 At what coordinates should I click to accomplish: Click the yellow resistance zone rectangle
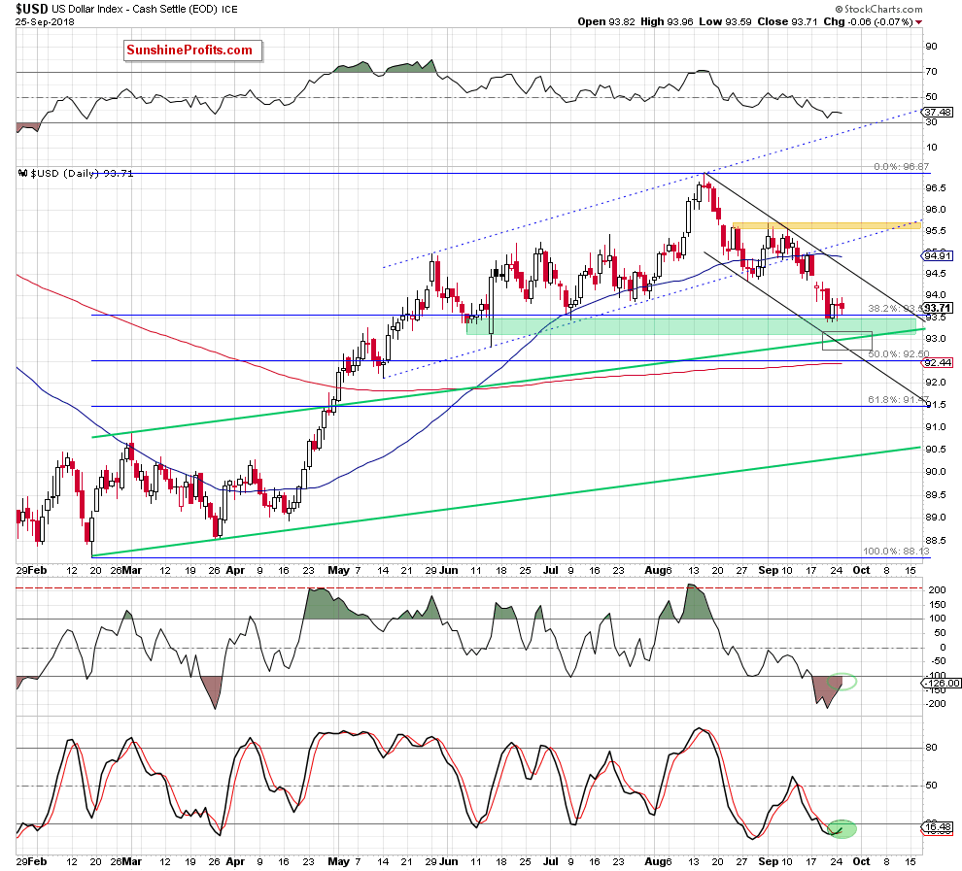tap(826, 225)
